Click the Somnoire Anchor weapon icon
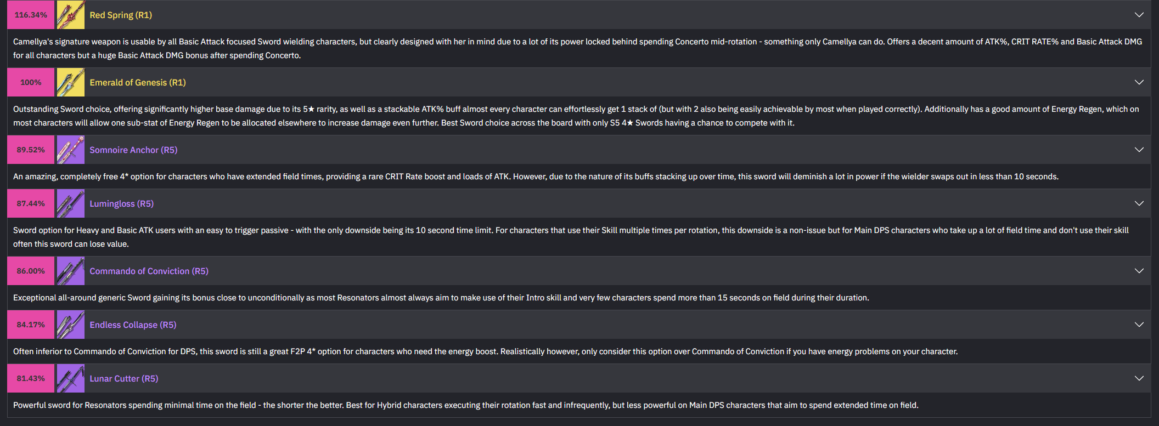The width and height of the screenshot is (1159, 426). click(x=71, y=150)
